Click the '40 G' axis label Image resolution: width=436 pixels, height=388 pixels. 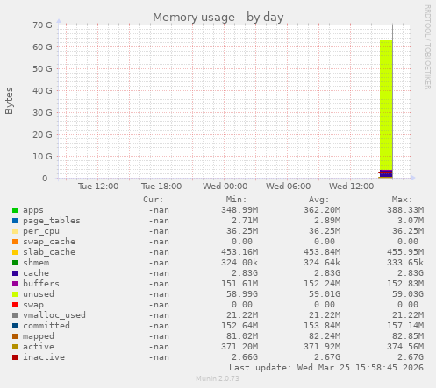(x=42, y=91)
